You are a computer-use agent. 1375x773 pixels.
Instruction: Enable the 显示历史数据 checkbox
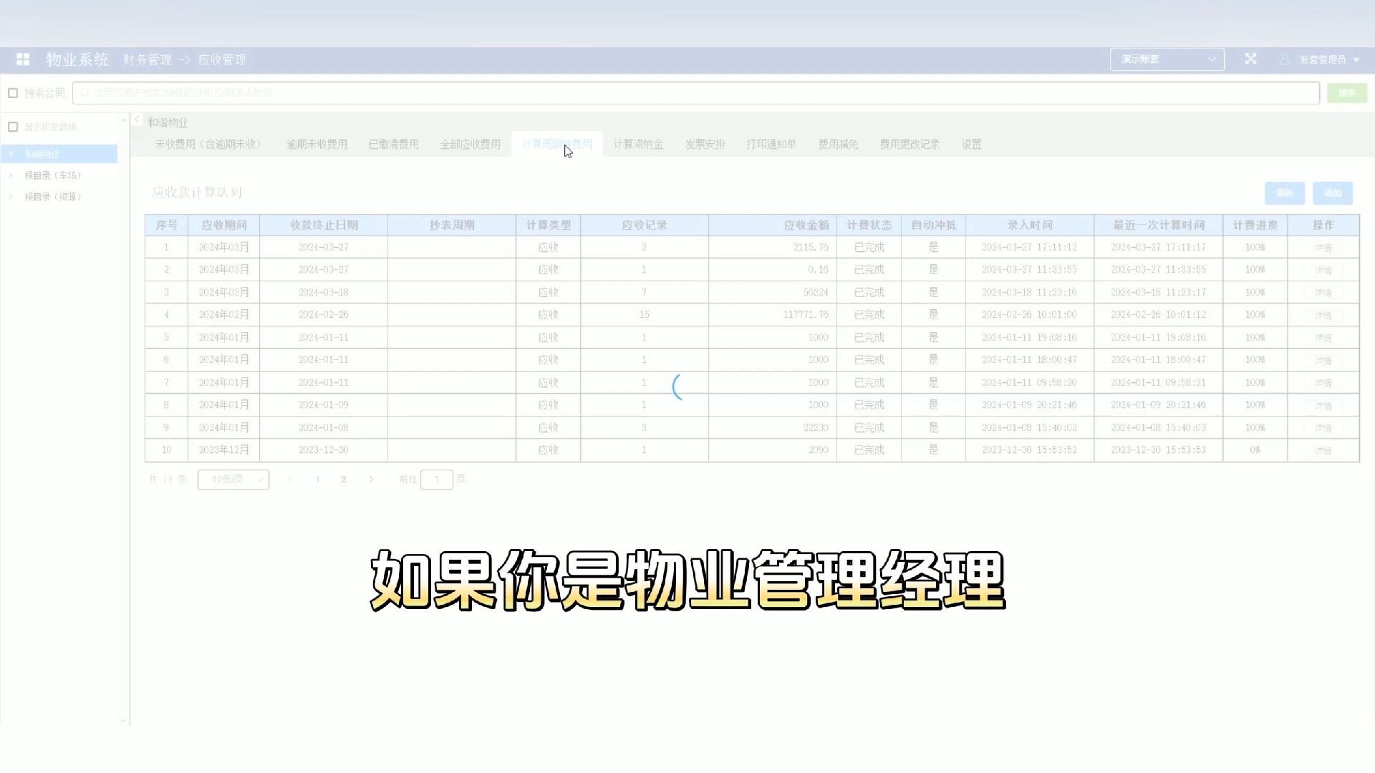13,127
